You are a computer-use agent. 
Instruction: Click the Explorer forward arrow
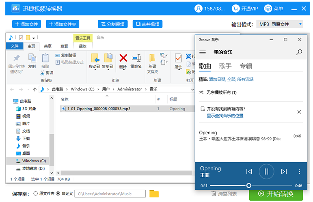click(21, 90)
